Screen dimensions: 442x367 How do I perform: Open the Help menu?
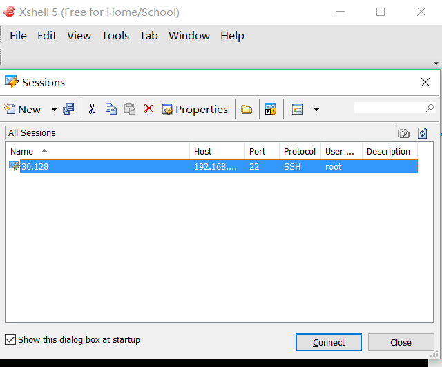pos(232,36)
